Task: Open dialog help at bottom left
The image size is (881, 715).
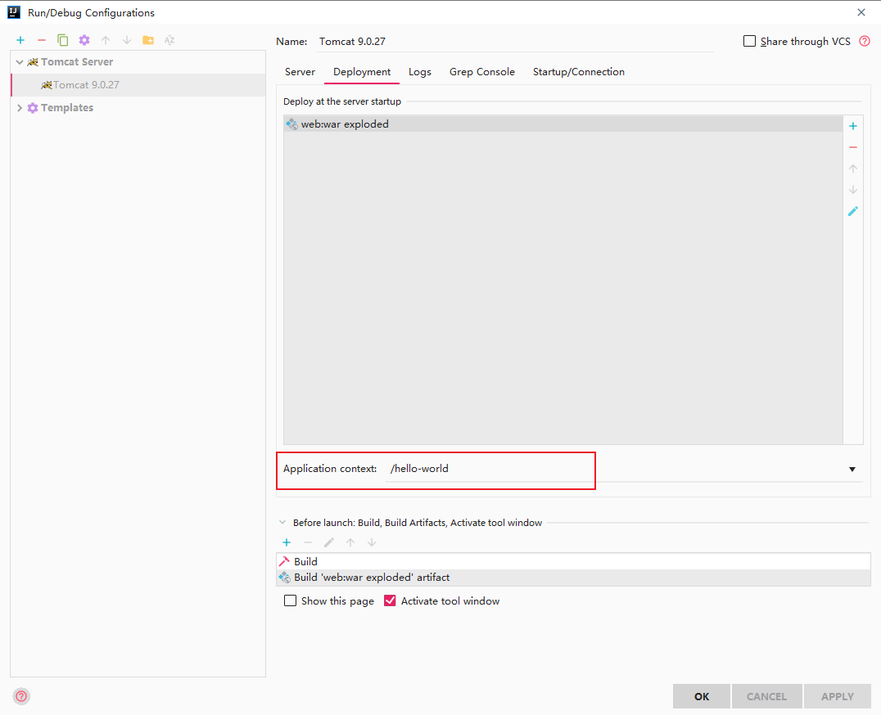Action: (x=21, y=696)
